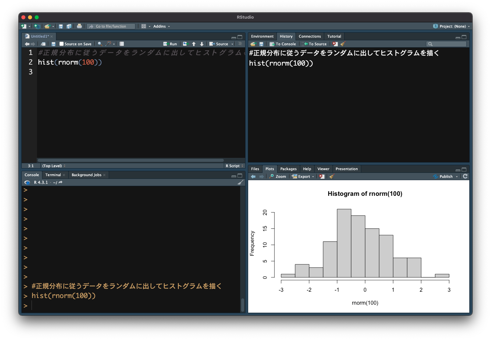Remove the current plot

pos(322,176)
